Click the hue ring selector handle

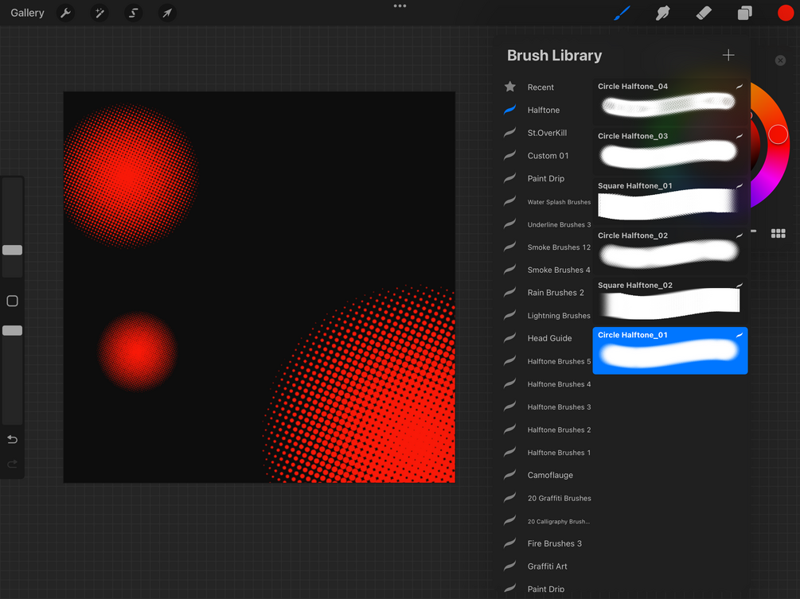pos(778,134)
